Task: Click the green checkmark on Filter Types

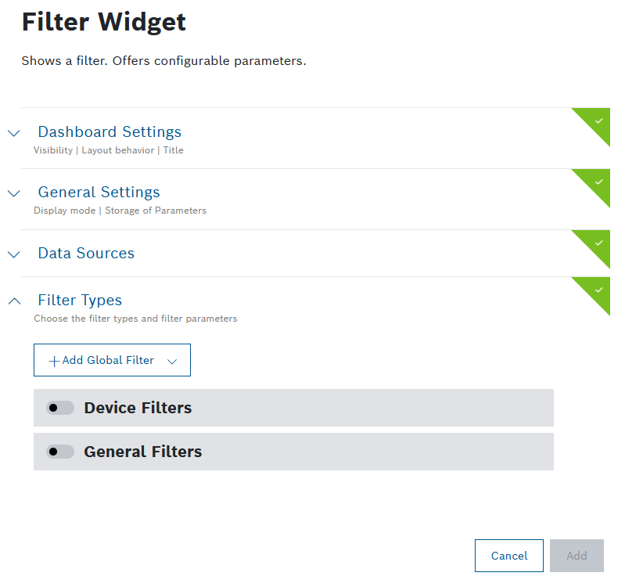Action: click(x=598, y=290)
